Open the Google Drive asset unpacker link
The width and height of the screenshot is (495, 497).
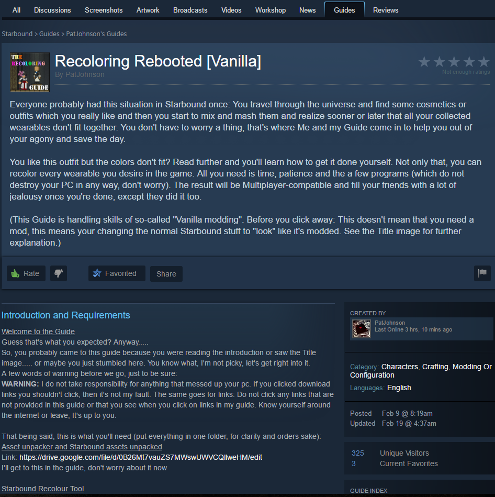pyautogui.click(x=141, y=457)
